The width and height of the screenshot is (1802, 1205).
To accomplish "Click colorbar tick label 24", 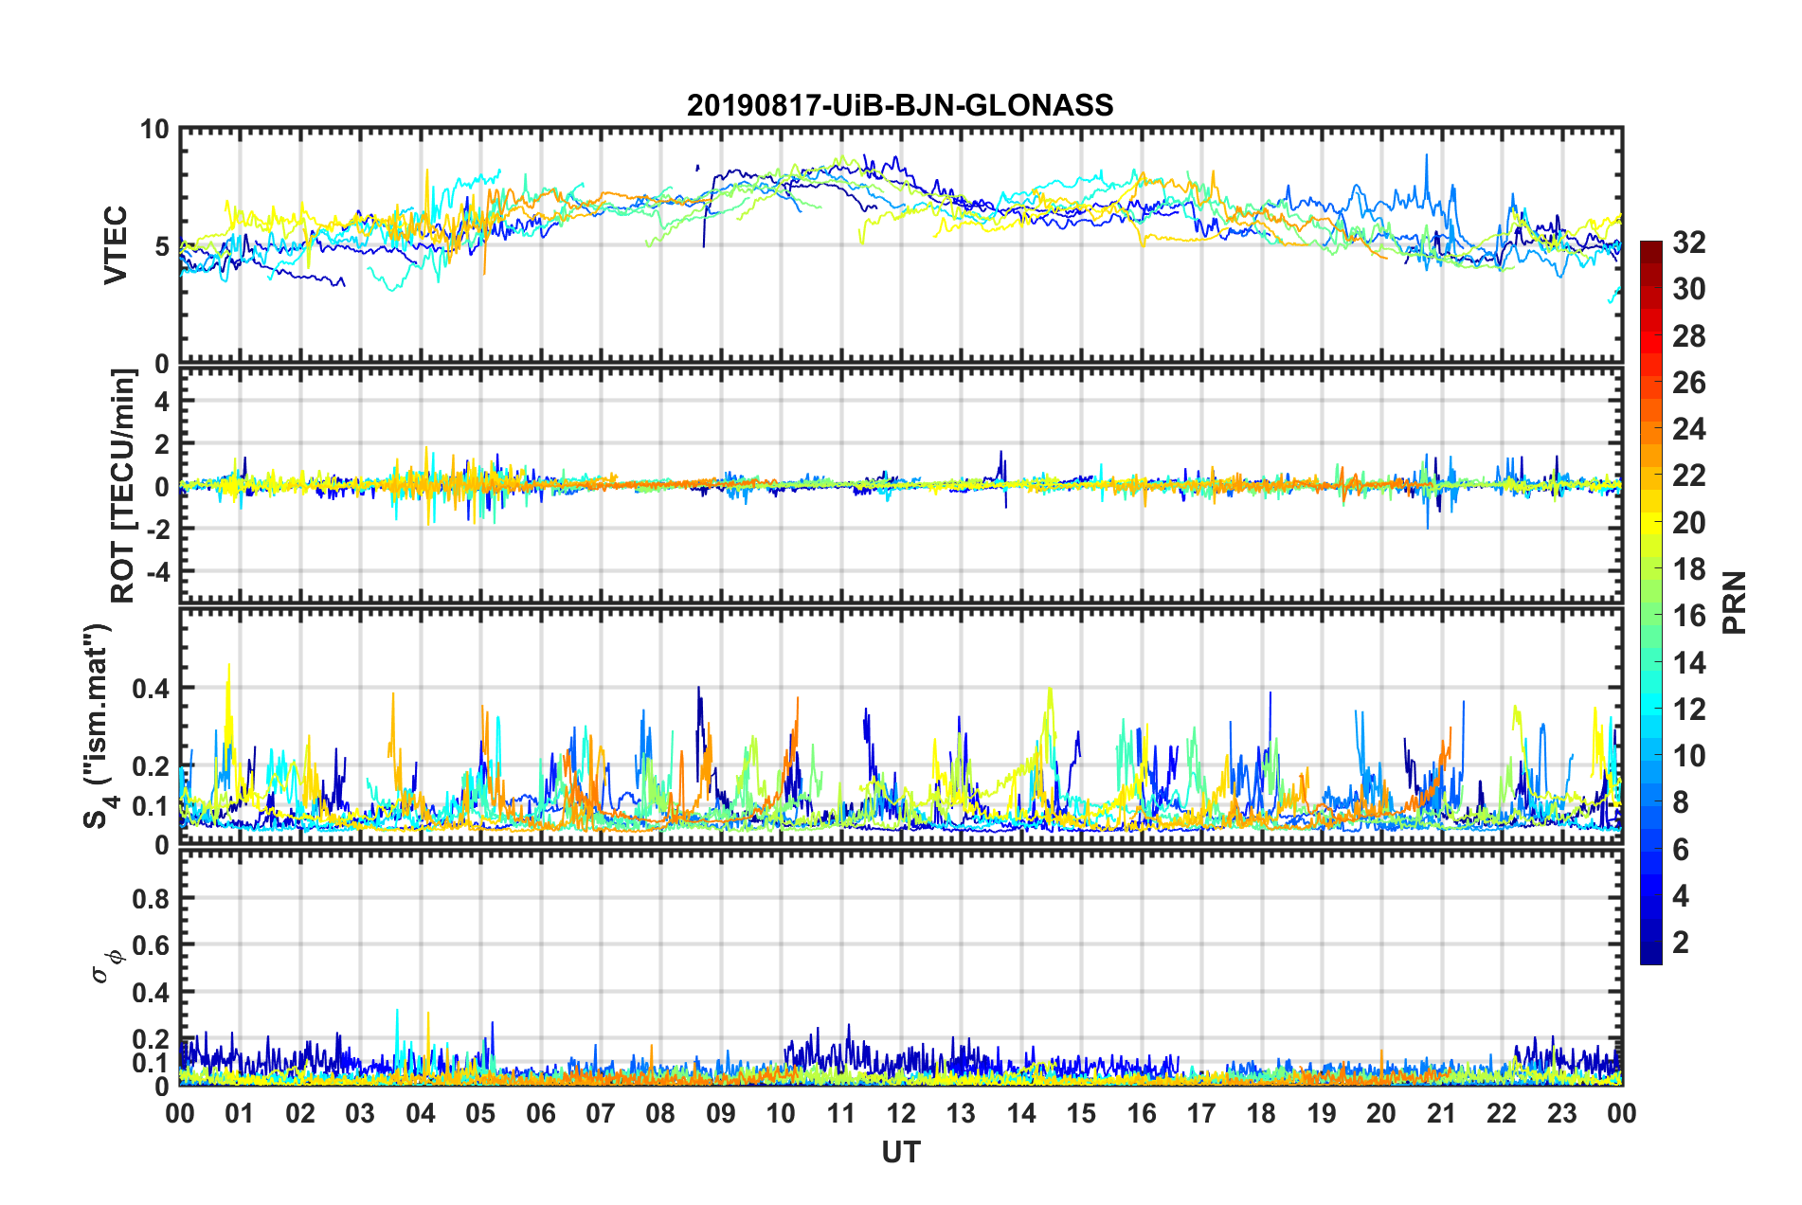I will 1688,429.
